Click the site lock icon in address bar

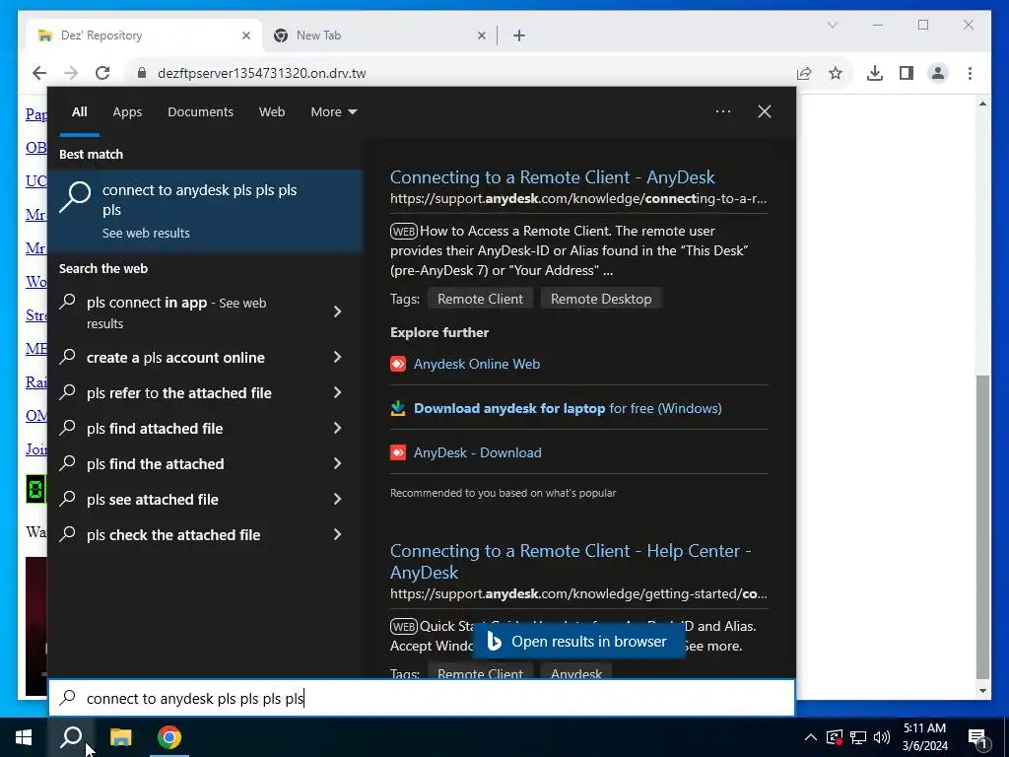pyautogui.click(x=142, y=73)
